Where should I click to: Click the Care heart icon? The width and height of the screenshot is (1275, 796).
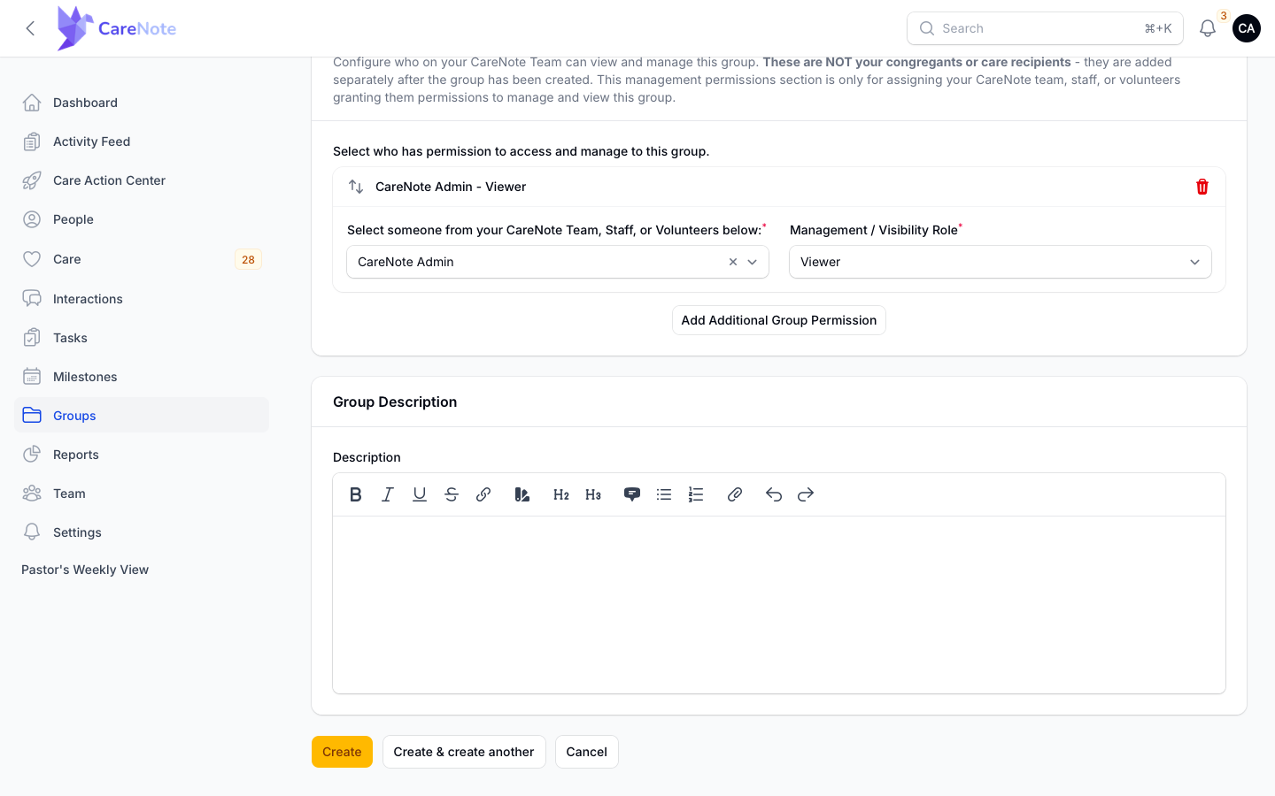point(32,259)
